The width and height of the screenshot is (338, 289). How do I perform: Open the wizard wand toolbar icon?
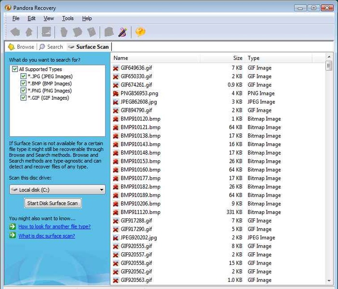pos(122,32)
